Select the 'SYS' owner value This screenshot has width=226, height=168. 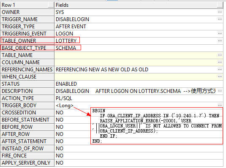[x=60, y=12]
